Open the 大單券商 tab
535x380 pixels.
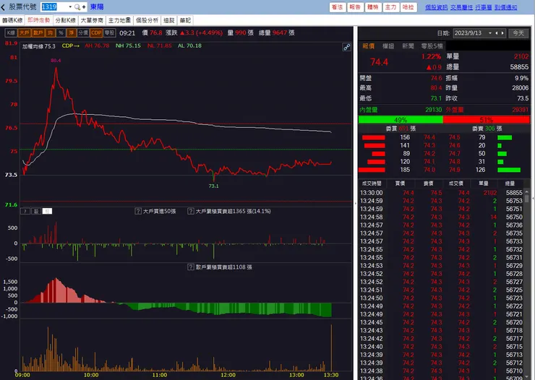[x=92, y=20]
